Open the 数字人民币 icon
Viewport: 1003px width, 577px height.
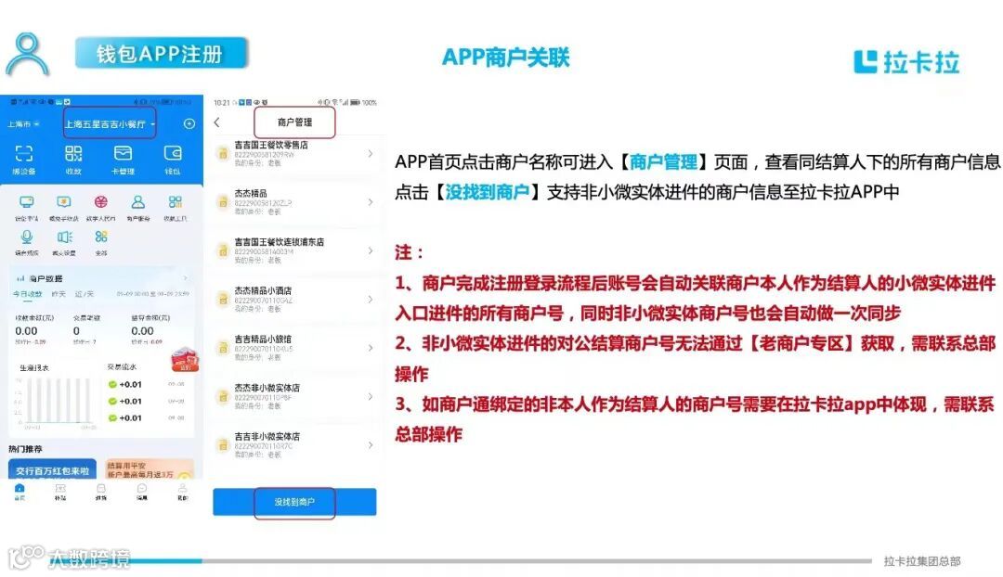(x=100, y=202)
